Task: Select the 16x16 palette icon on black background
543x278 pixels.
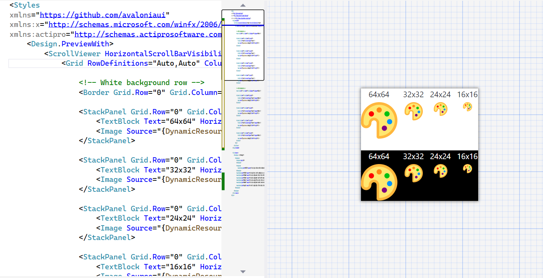Action: pyautogui.click(x=468, y=169)
